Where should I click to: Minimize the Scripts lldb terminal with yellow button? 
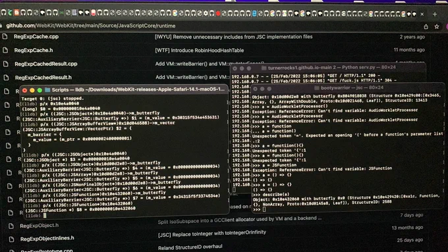tap(32, 90)
